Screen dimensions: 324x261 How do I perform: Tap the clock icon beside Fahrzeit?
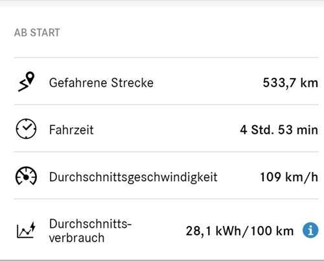[x=26, y=129]
